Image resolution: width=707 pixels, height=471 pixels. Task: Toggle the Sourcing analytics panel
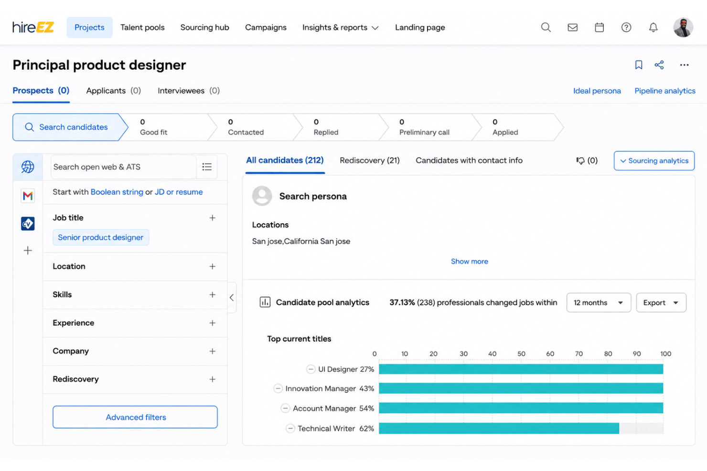(654, 161)
